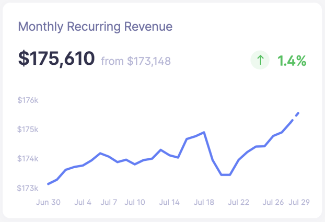Click the line's peak just before the mid-July drop

click(204, 133)
